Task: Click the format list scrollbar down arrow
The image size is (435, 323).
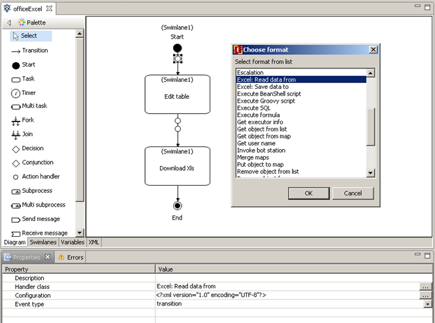Action: pyautogui.click(x=370, y=173)
